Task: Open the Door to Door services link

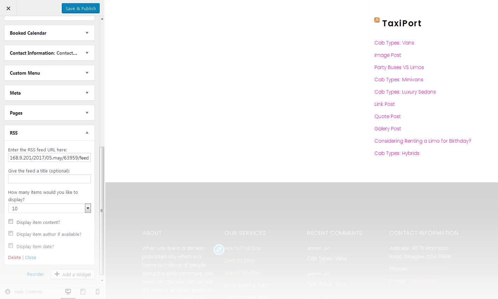Action: click(x=240, y=260)
